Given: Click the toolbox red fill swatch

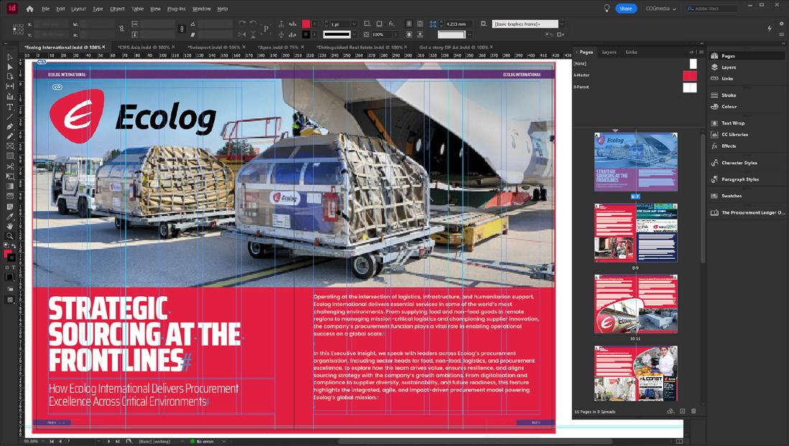Looking at the screenshot, I should tap(8, 253).
